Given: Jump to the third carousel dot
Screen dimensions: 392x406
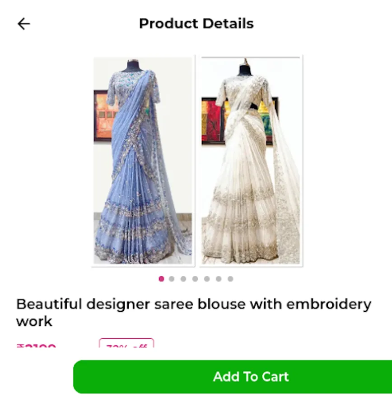Looking at the screenshot, I should click(183, 279).
